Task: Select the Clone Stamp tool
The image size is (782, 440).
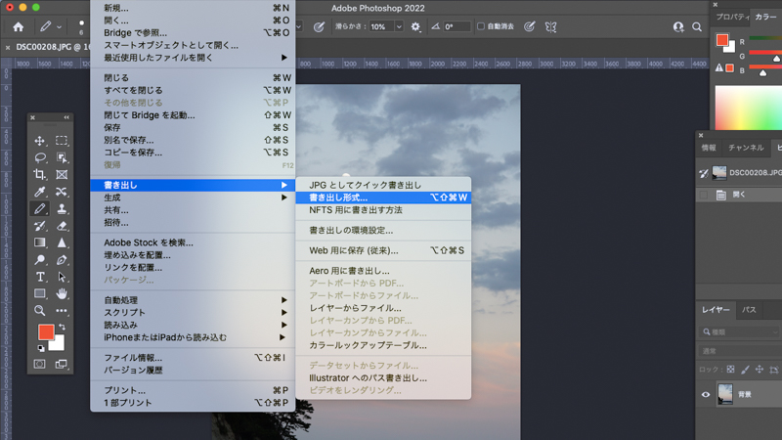Action: [x=62, y=208]
